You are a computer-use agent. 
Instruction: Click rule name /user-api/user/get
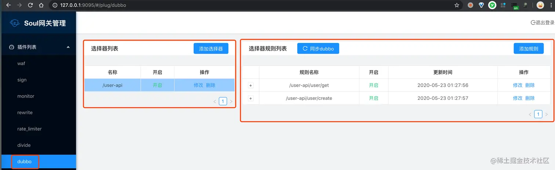point(309,85)
